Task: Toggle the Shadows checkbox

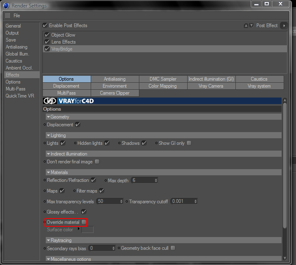Action: 144,143
